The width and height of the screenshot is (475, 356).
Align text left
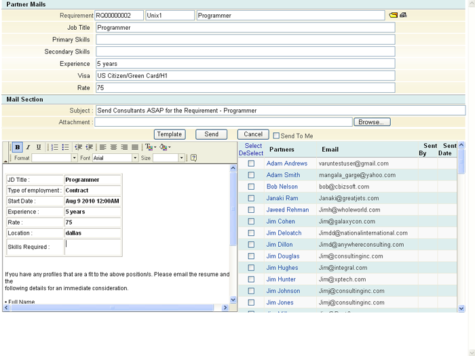[x=103, y=147]
